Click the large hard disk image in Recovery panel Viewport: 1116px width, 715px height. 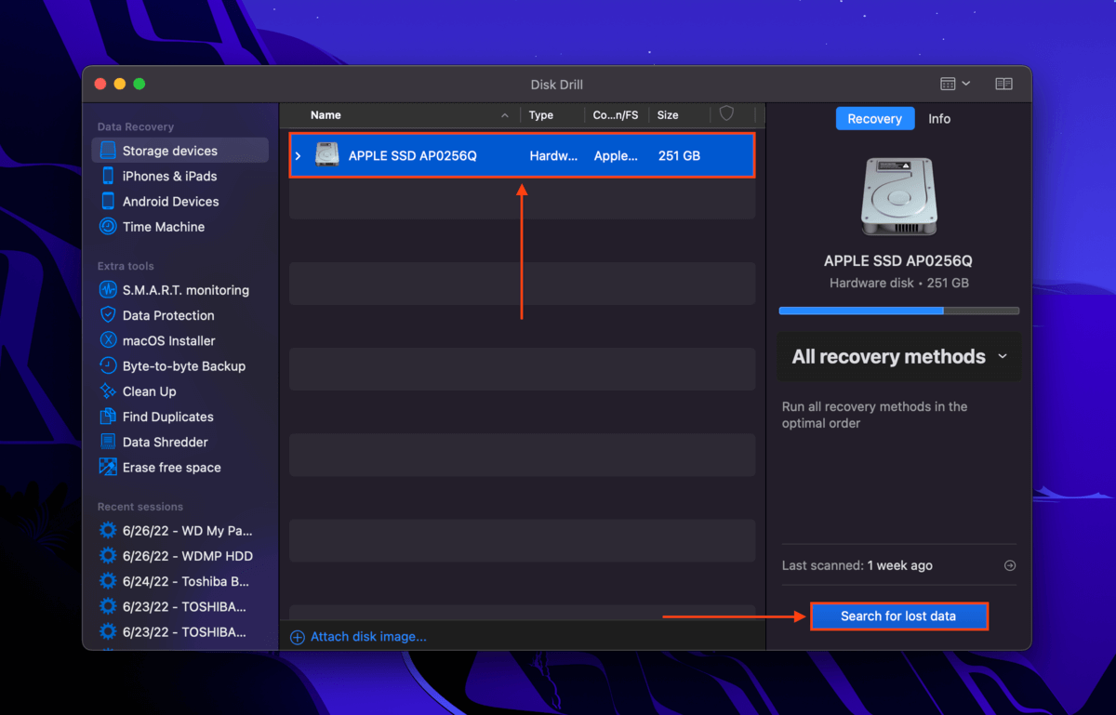click(898, 196)
